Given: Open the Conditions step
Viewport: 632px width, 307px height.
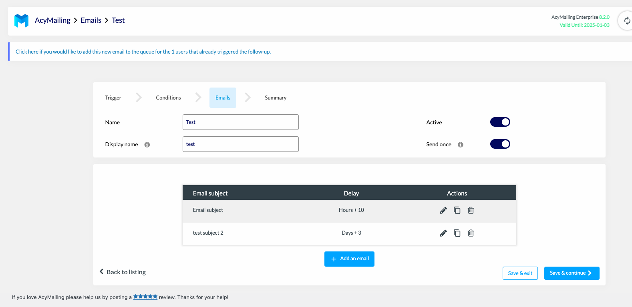Looking at the screenshot, I should [168, 98].
